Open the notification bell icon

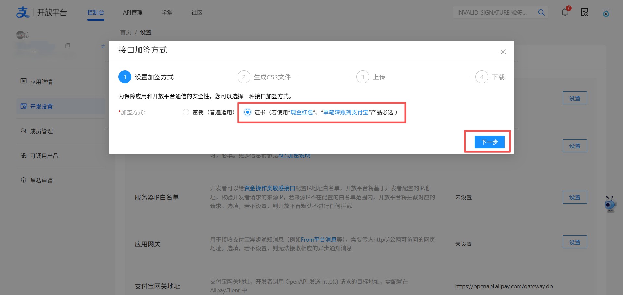[x=565, y=12]
